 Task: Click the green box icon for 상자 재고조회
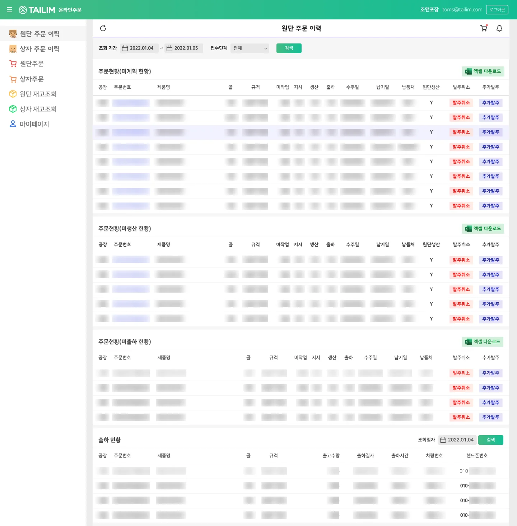13,109
